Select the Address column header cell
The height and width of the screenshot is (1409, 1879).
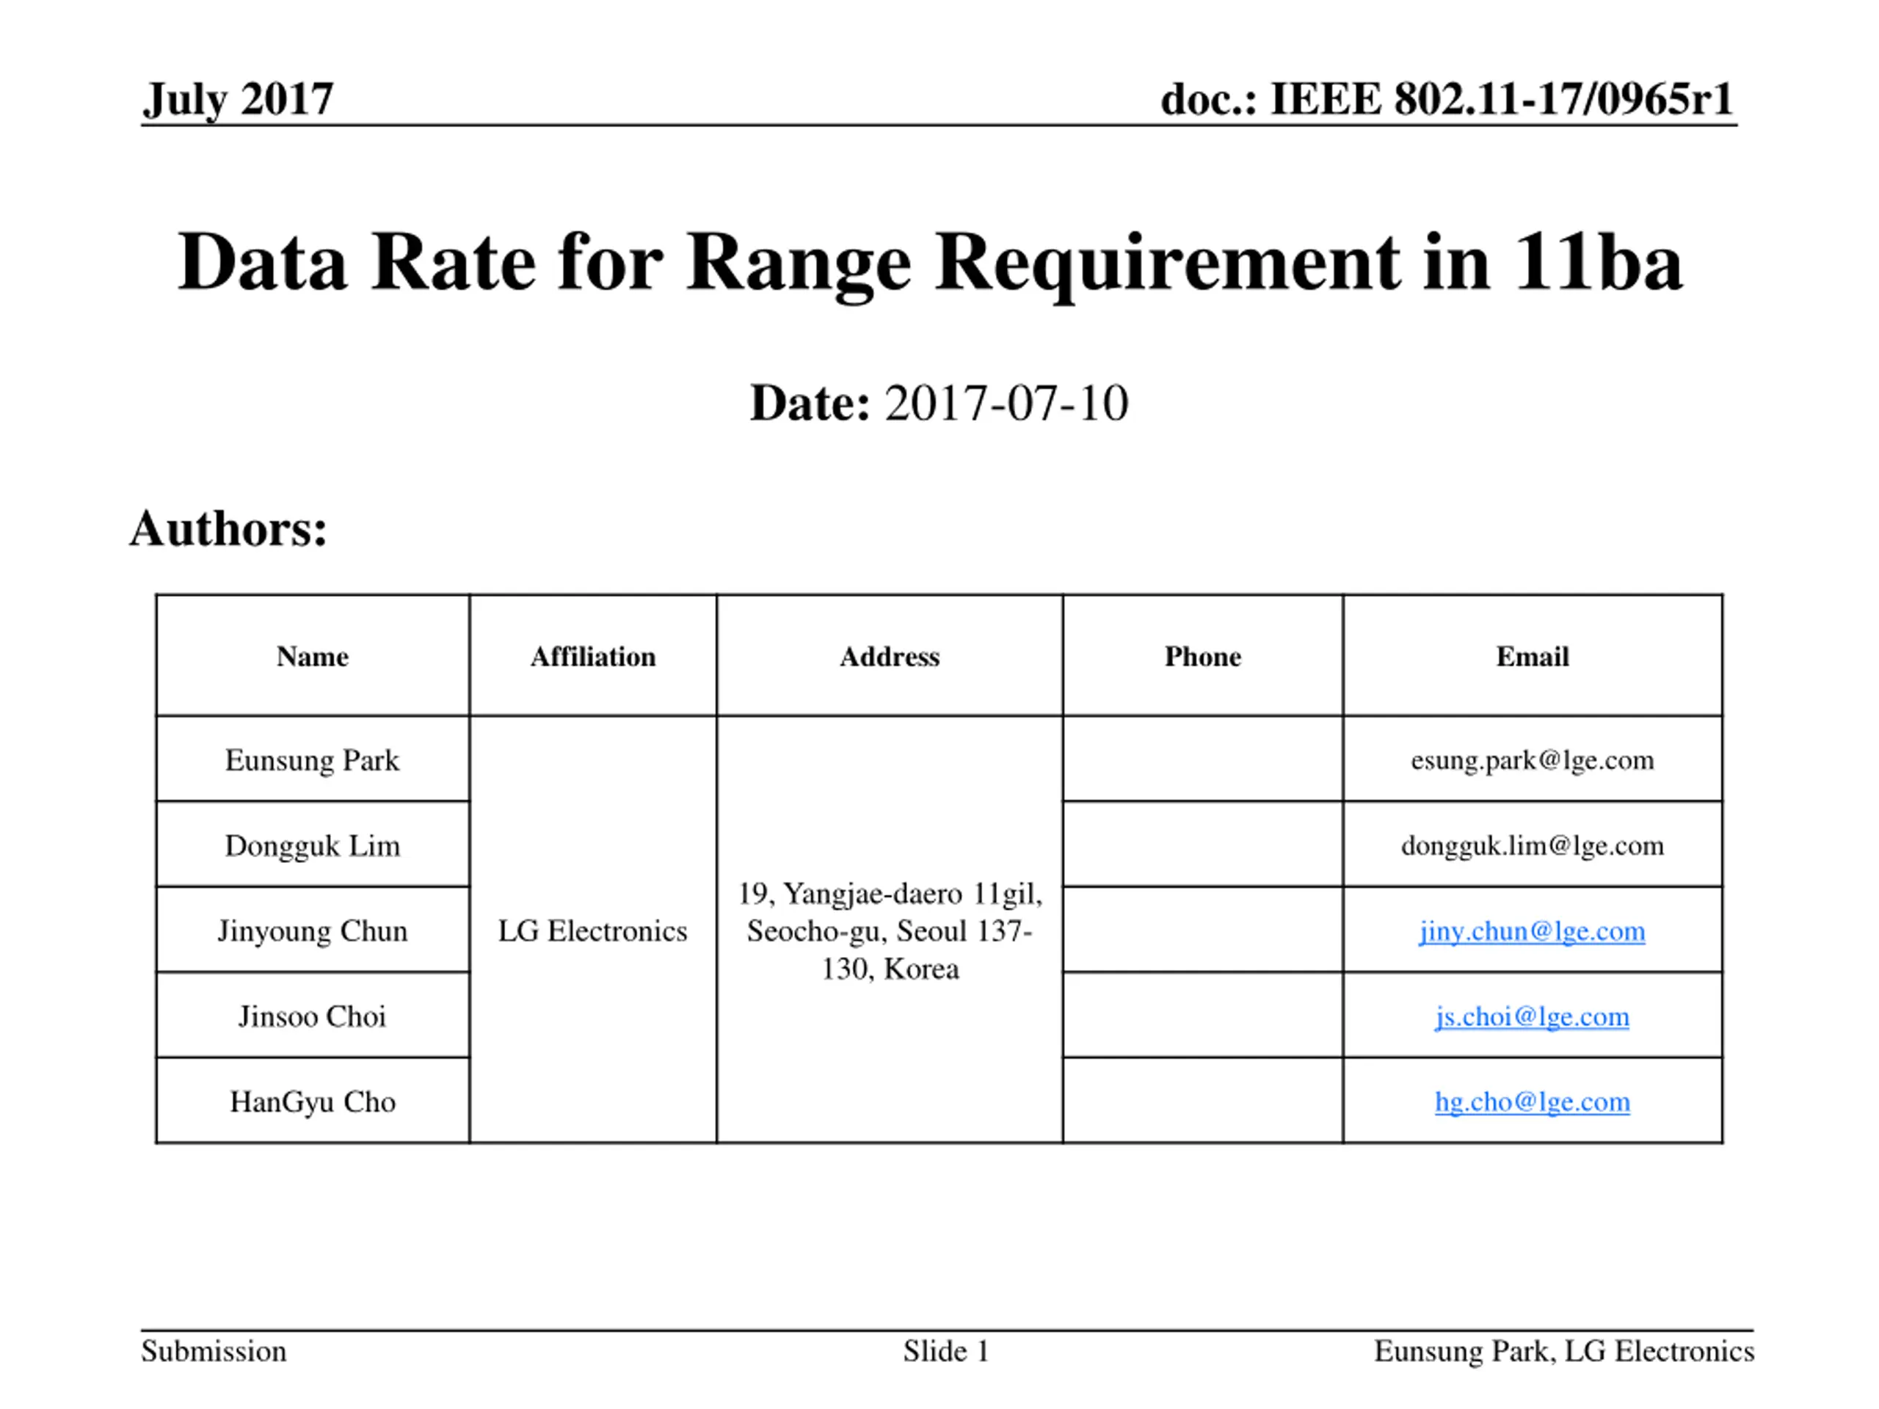[890, 655]
